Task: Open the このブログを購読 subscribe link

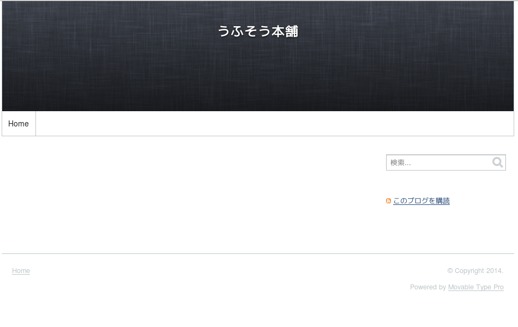Action: 421,201
